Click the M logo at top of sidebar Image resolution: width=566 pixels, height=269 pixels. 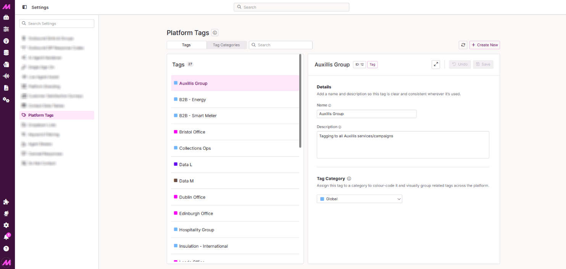click(6, 6)
